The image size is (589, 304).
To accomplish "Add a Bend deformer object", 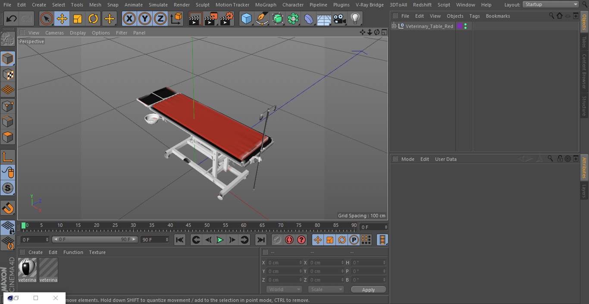I will click(309, 19).
